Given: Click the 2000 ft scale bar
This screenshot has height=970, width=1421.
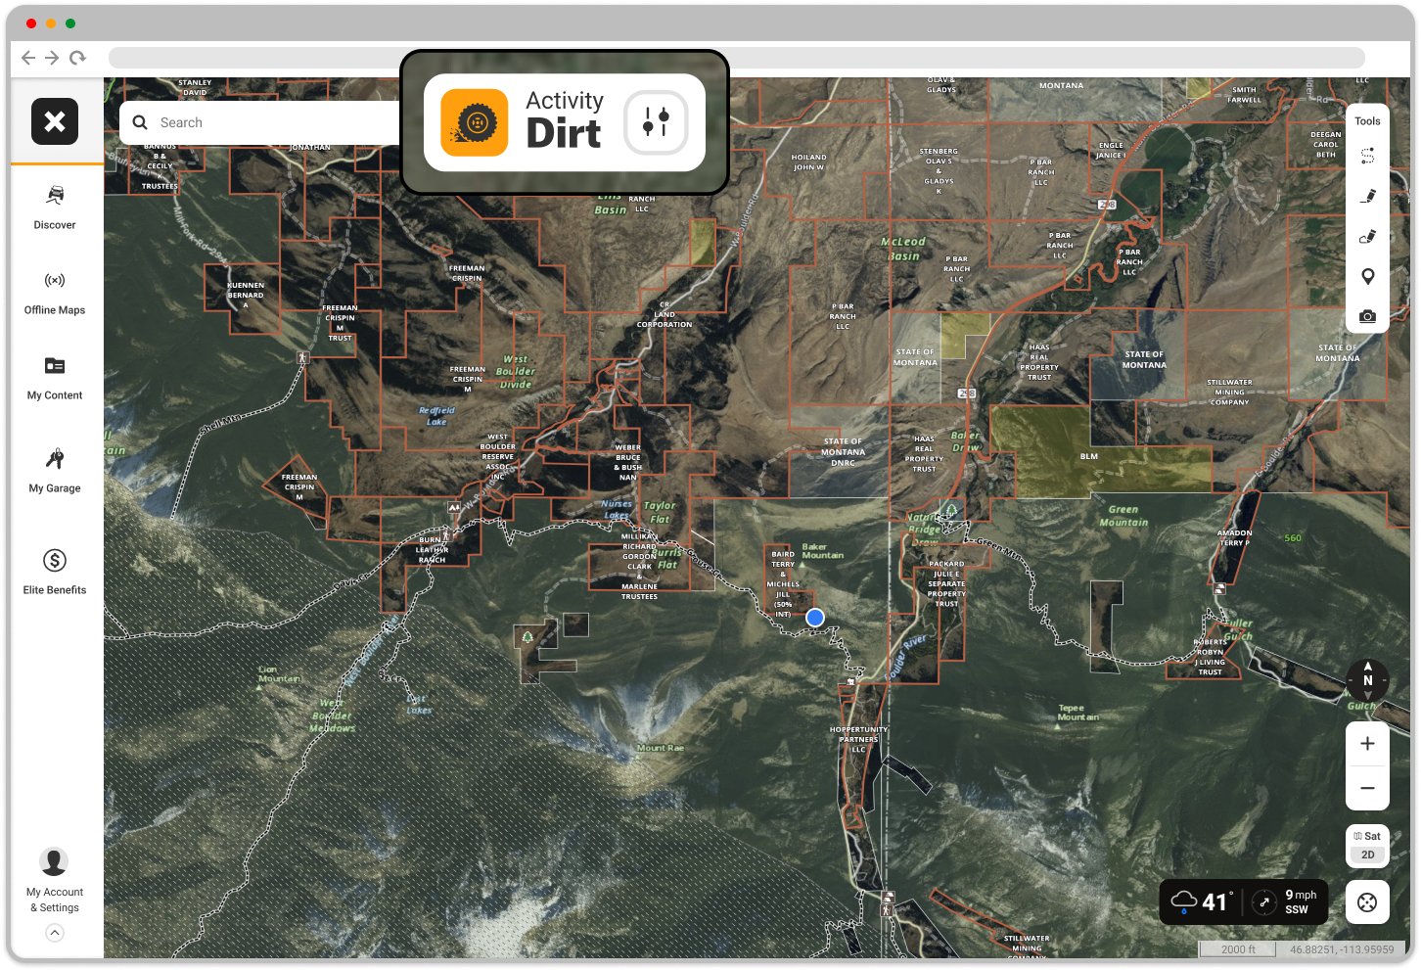Looking at the screenshot, I should [1238, 949].
